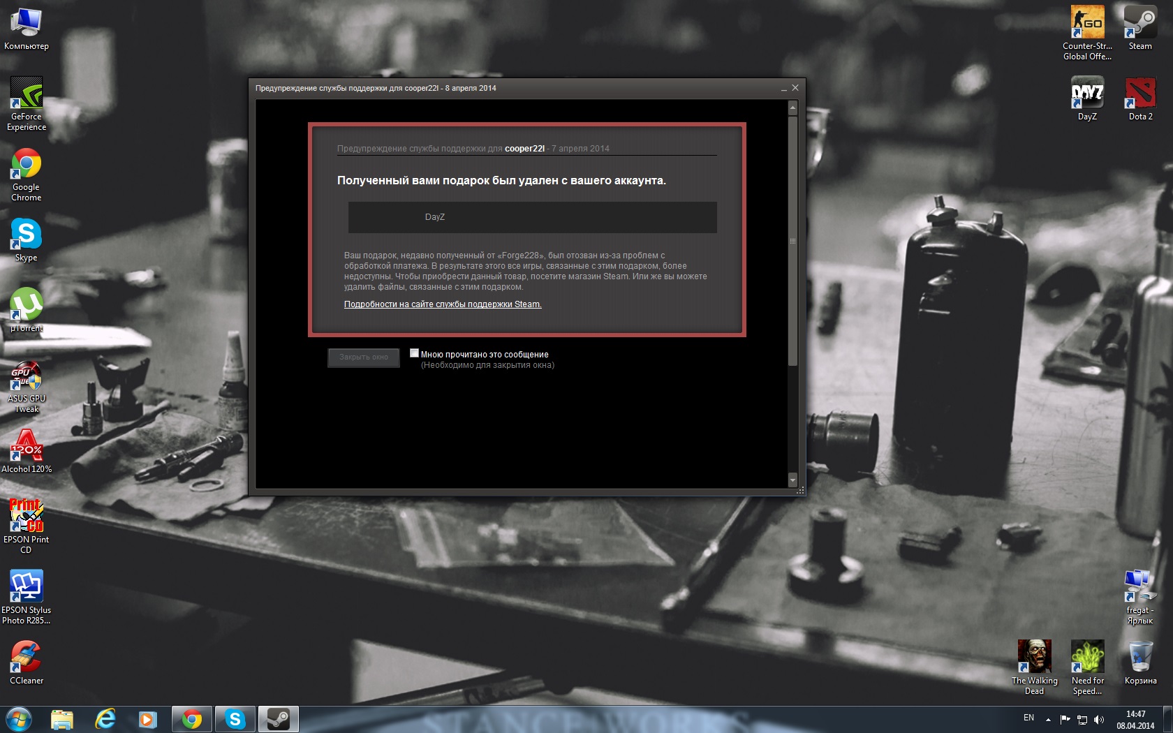
Task: Select The Walking Dead desktop icon
Action: pos(1035,667)
